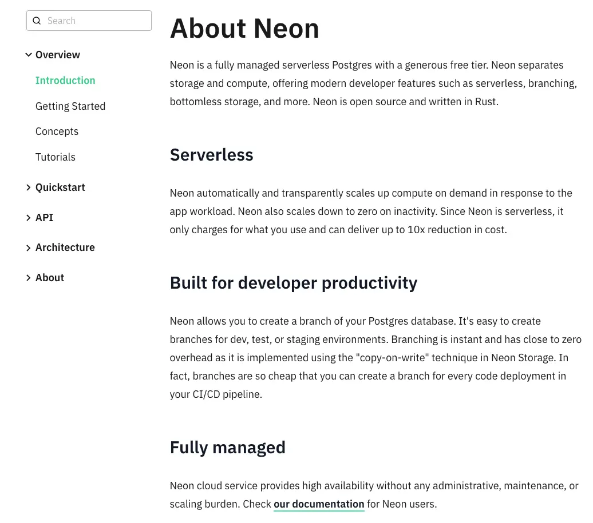Expand the About chevron in sidebar
Image resolution: width=593 pixels, height=523 pixels.
[28, 278]
